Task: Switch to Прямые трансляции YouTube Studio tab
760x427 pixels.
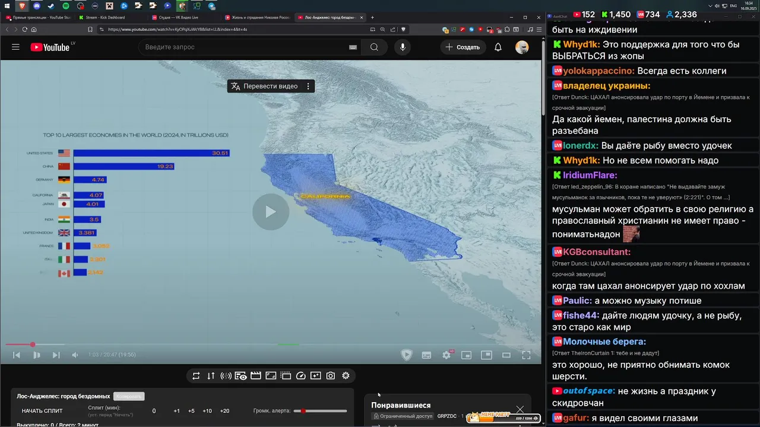Action: point(37,17)
